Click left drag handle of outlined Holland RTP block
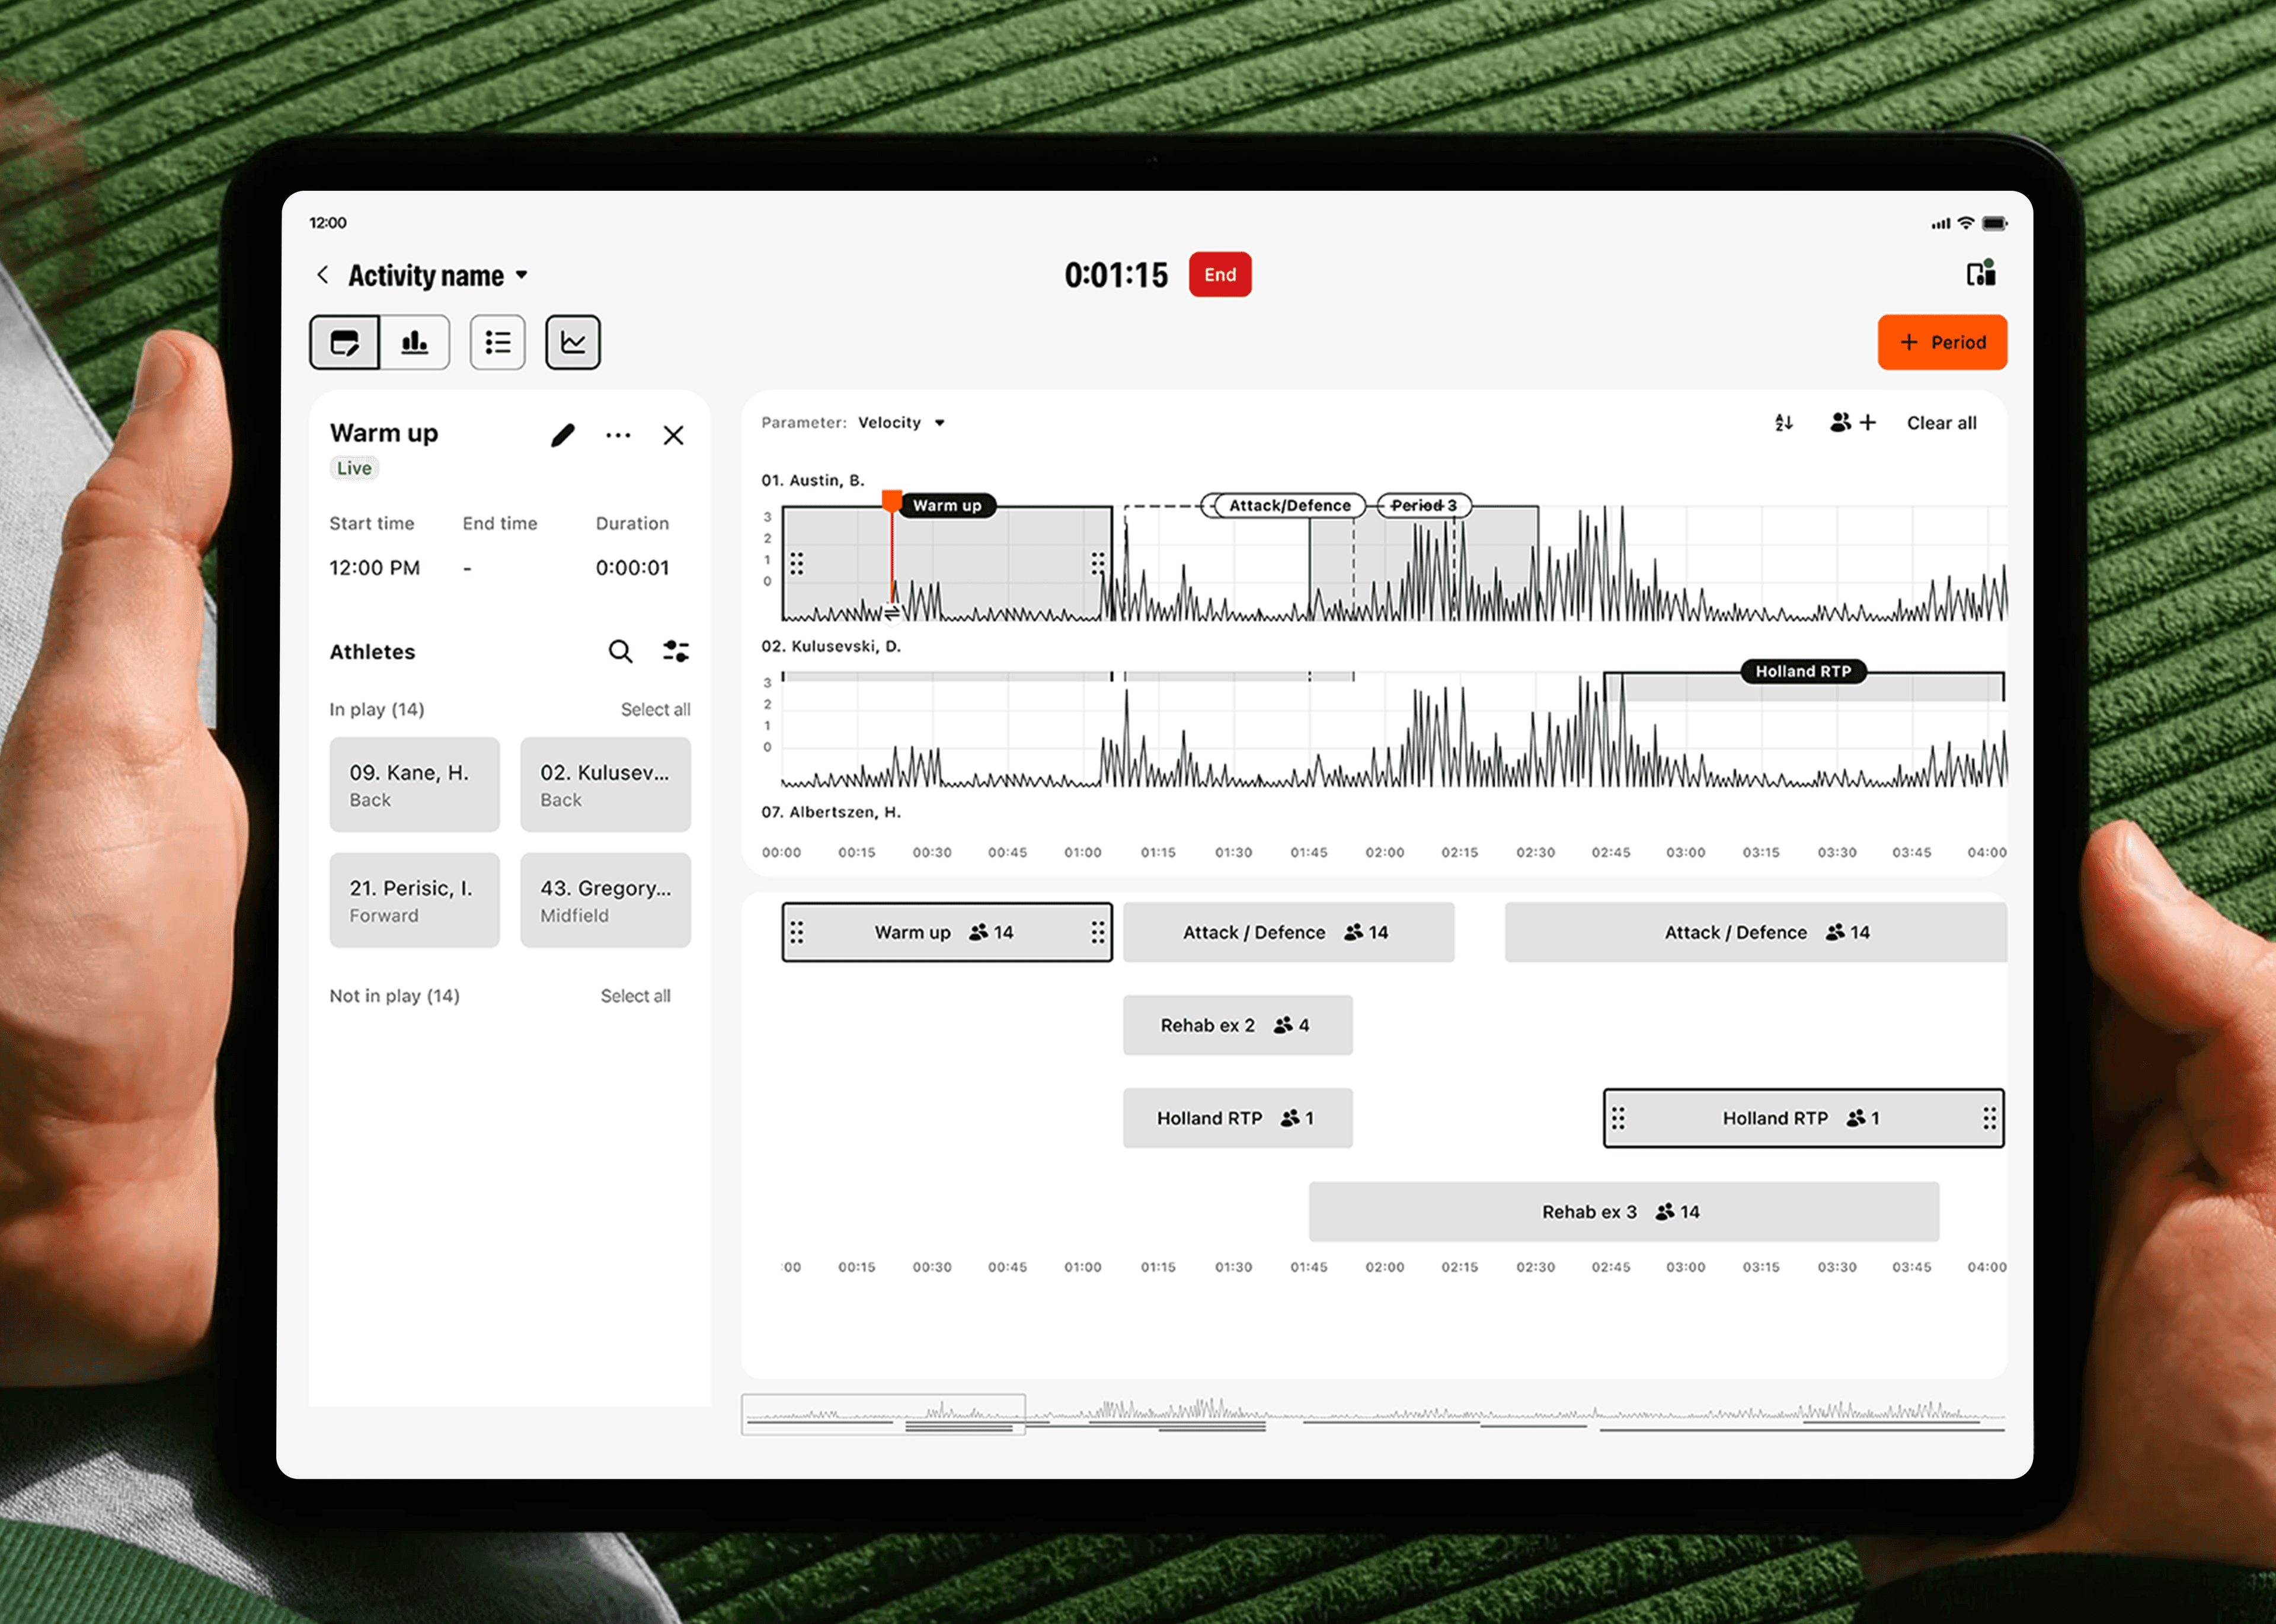 pyautogui.click(x=1619, y=1119)
